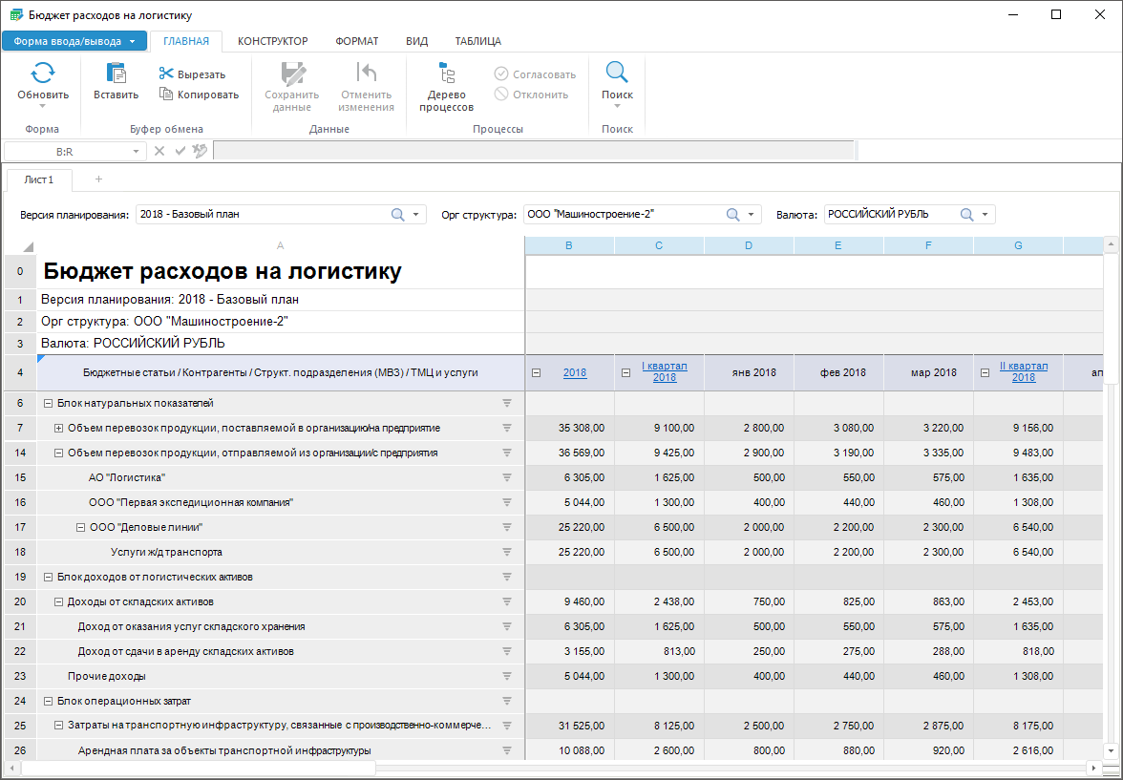Screen dimensions: 1123x780
Task: Switch to the КОНСТРУКТОР ribbon tab
Action: (x=272, y=41)
